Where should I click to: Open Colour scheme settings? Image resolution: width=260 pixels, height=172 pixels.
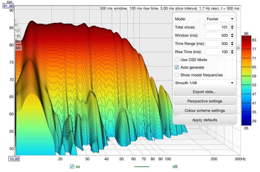click(x=204, y=110)
